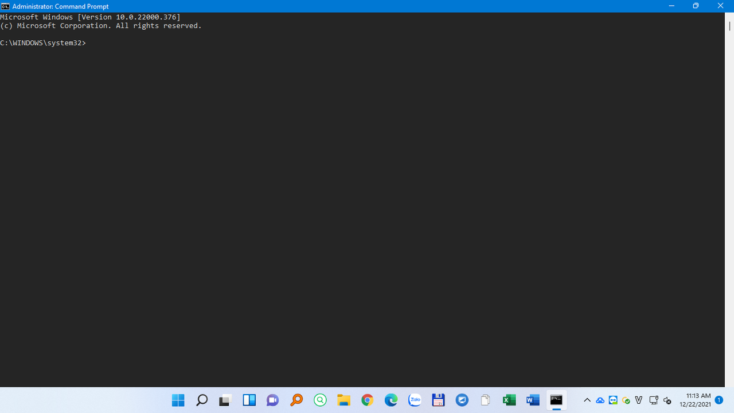Open File Explorer from the taskbar
This screenshot has height=413, width=734.
point(343,400)
